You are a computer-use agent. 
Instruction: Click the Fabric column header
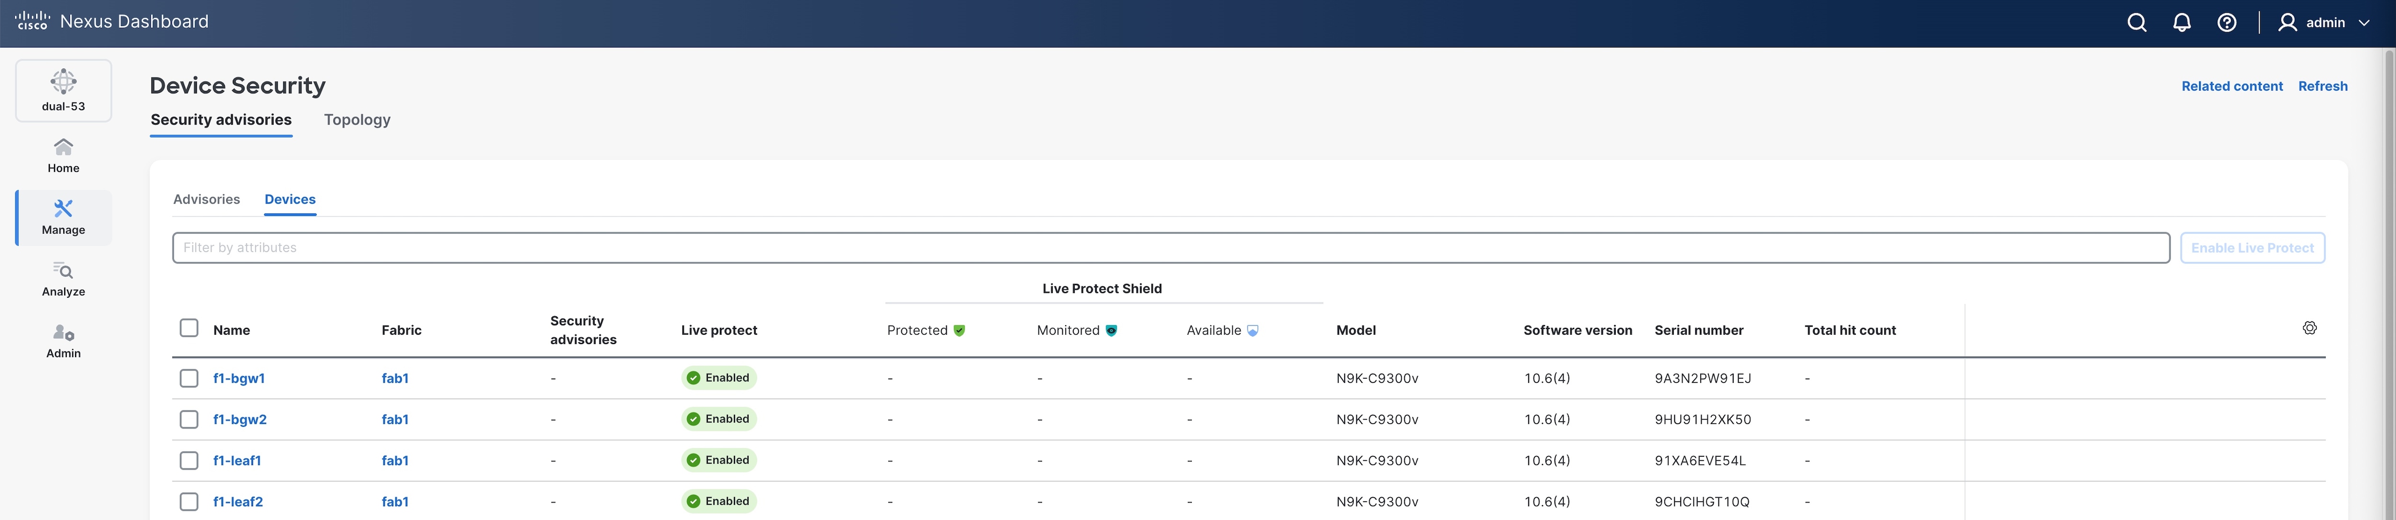coord(402,330)
